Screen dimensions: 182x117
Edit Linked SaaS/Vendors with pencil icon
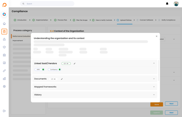click(74, 63)
